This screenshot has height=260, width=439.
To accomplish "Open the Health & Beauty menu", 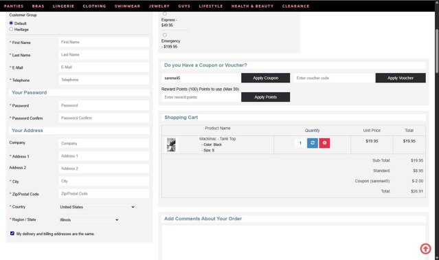I will [x=252, y=6].
